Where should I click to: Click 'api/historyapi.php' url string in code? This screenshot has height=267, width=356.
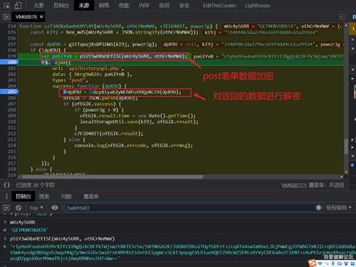tap(94, 68)
